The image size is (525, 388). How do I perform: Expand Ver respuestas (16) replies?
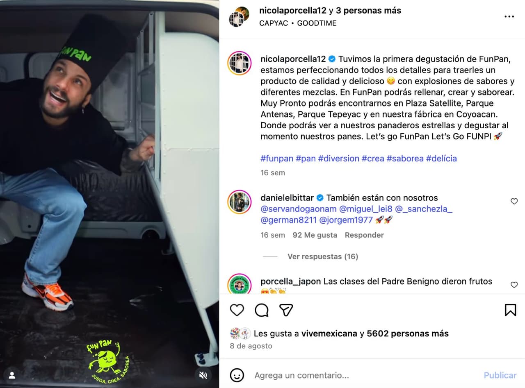point(323,256)
